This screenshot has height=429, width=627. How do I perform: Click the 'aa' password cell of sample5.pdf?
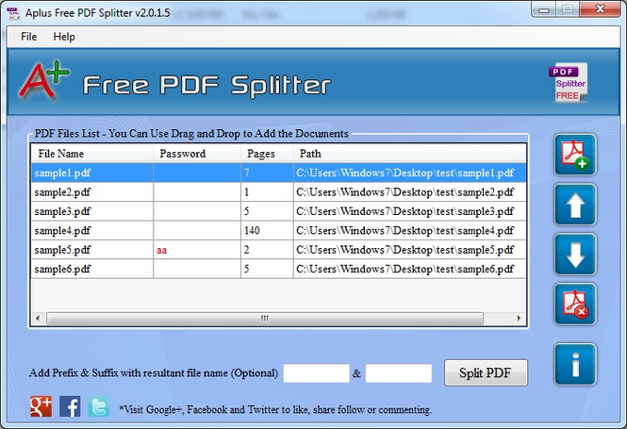point(197,250)
